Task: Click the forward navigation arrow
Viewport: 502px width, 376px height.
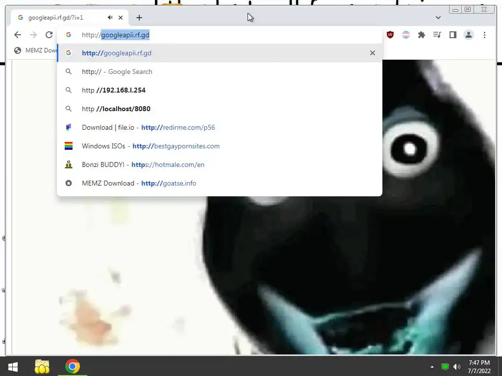Action: [33, 35]
